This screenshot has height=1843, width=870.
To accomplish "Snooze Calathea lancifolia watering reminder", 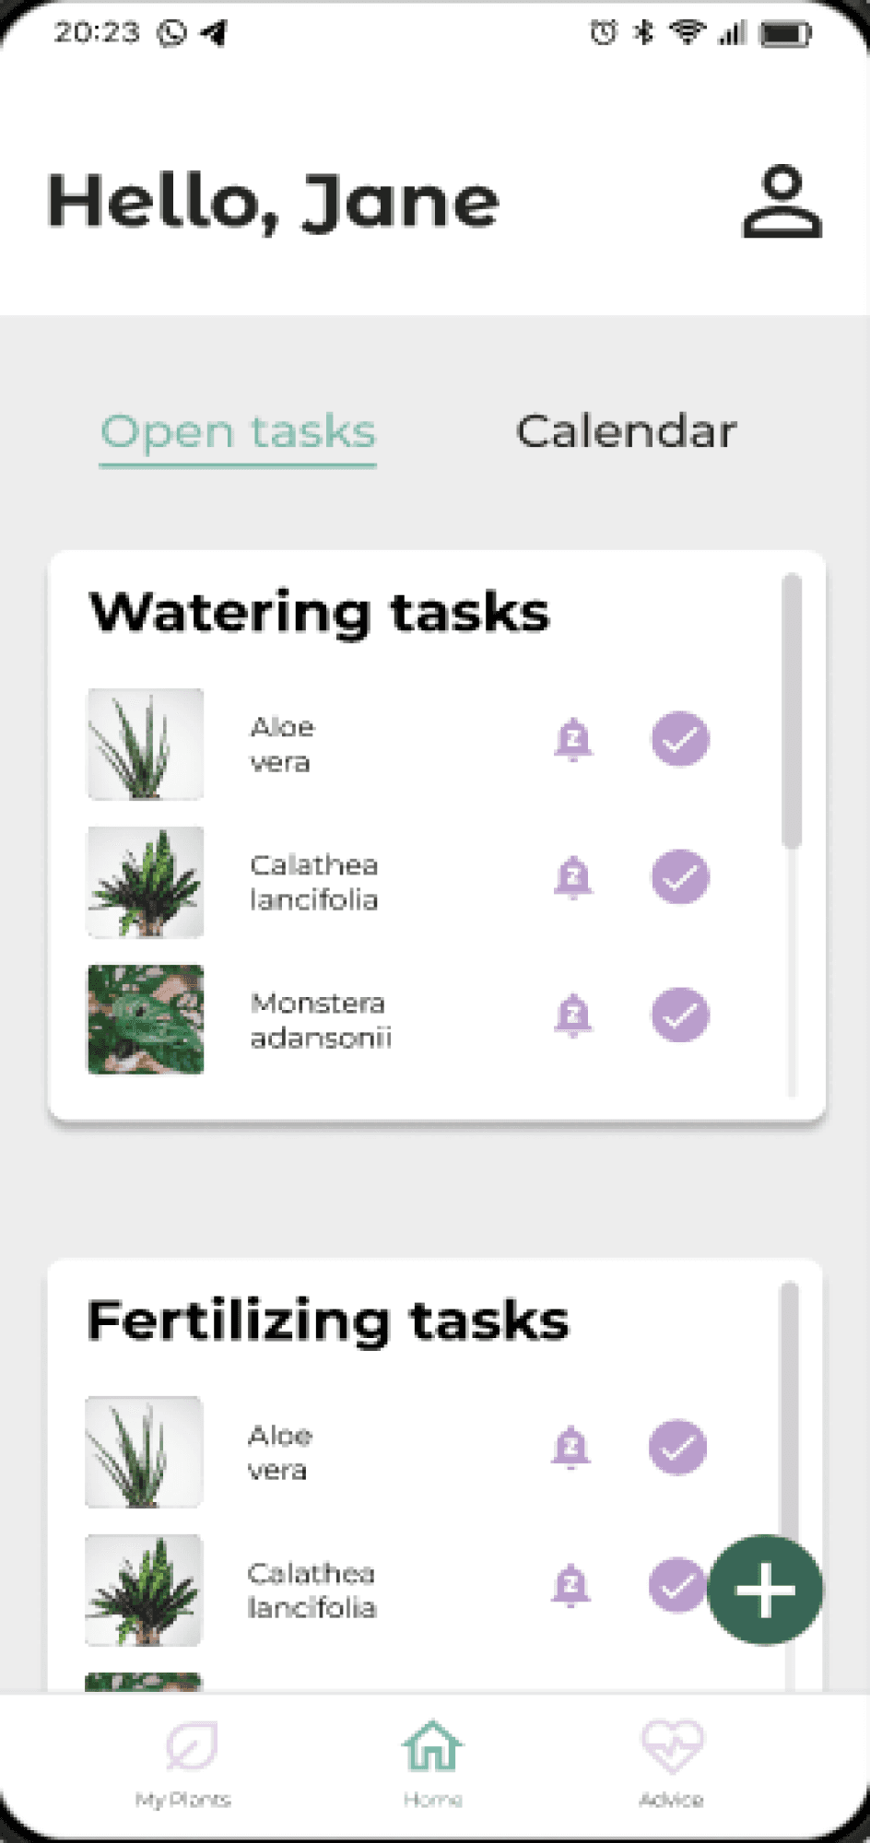I will point(573,877).
